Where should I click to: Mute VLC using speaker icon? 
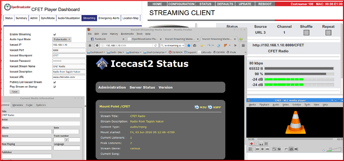(x=324, y=150)
